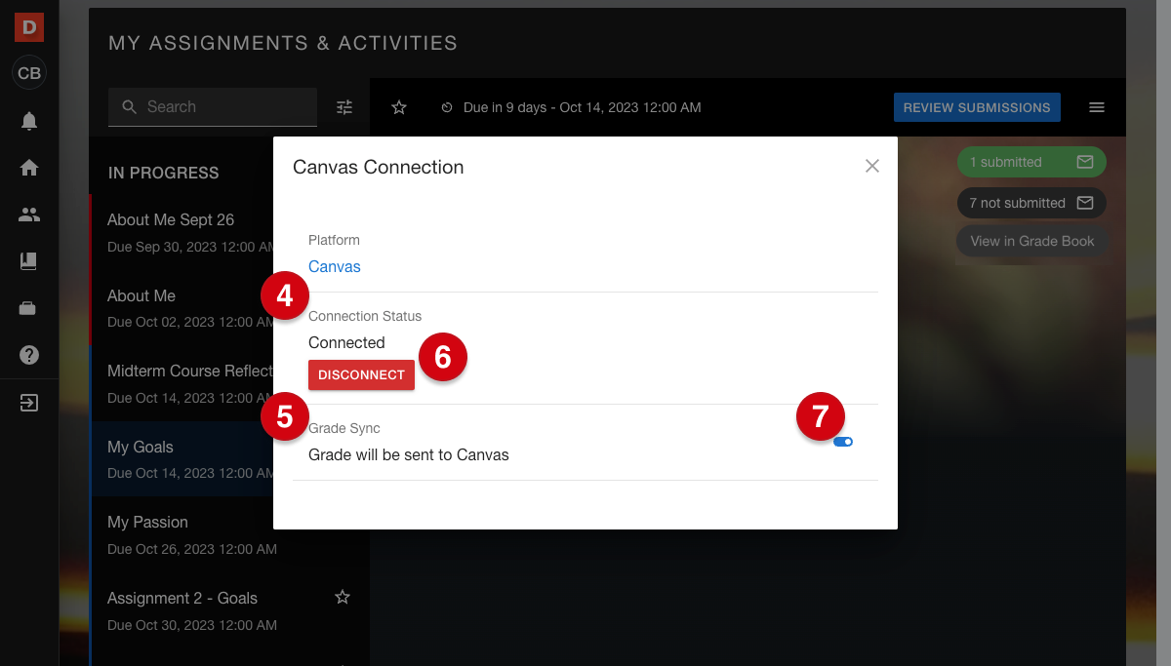1171x666 pixels.
Task: Go to the home icon in sidebar
Action: click(29, 168)
